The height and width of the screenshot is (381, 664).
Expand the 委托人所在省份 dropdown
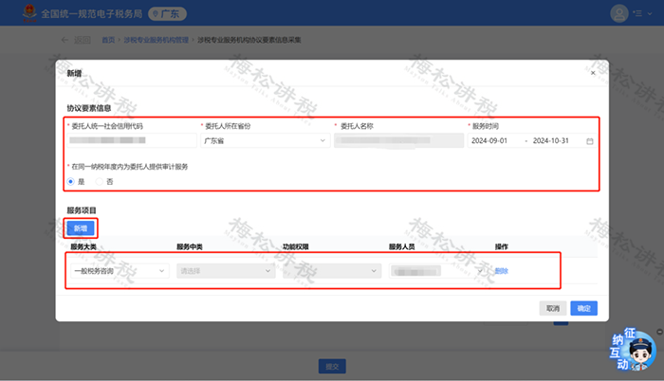[x=262, y=141]
